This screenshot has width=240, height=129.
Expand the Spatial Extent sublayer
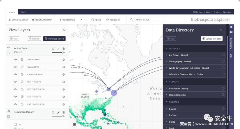click(x=22, y=60)
